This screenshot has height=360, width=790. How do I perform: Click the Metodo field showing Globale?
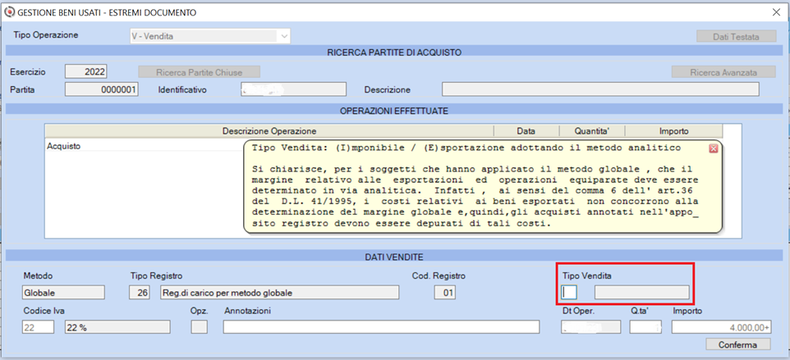[63, 292]
